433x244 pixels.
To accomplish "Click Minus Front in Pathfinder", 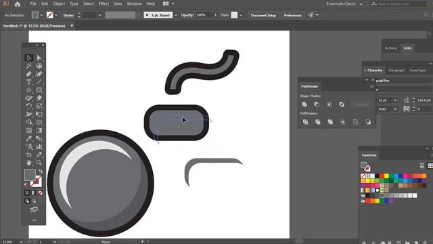I will click(317, 104).
